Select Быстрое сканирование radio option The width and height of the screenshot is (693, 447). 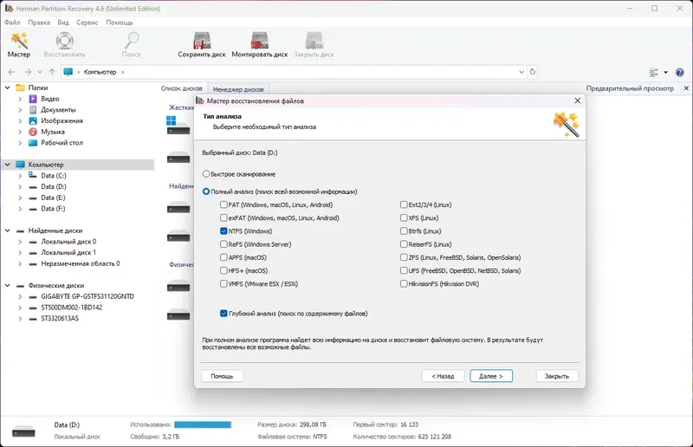pos(206,174)
